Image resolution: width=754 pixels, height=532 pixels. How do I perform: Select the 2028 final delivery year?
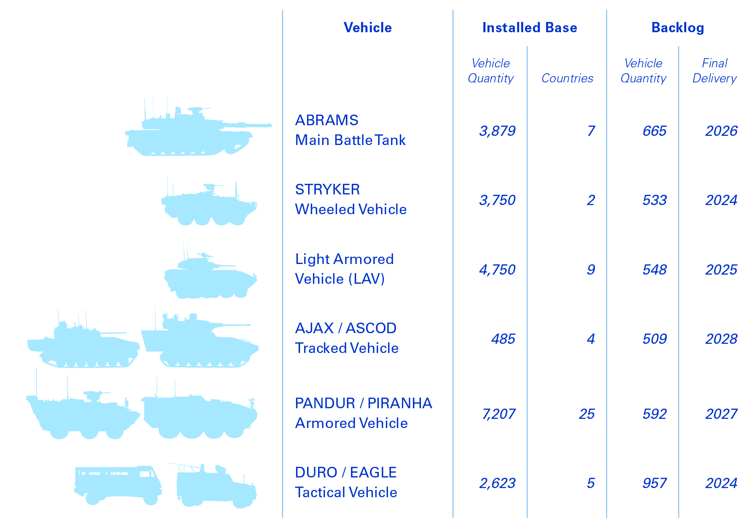(721, 339)
